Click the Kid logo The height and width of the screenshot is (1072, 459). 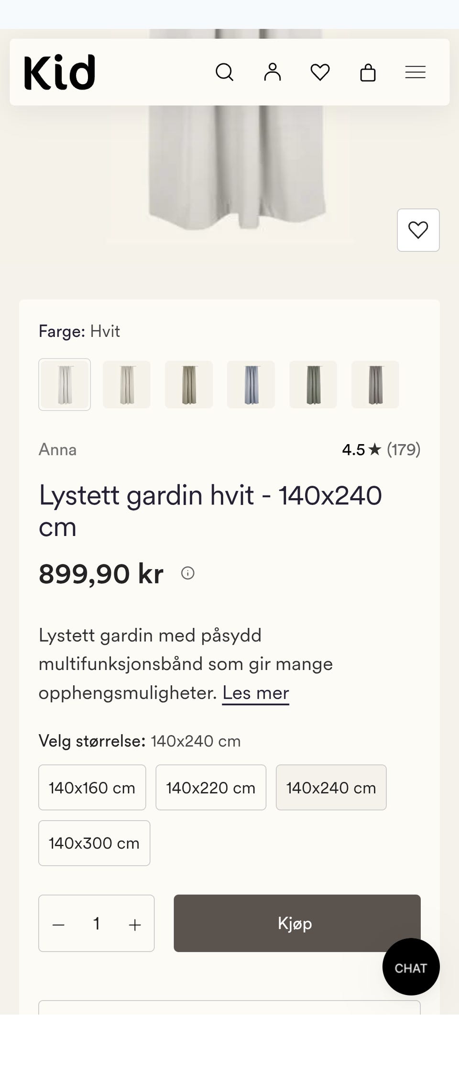[60, 72]
